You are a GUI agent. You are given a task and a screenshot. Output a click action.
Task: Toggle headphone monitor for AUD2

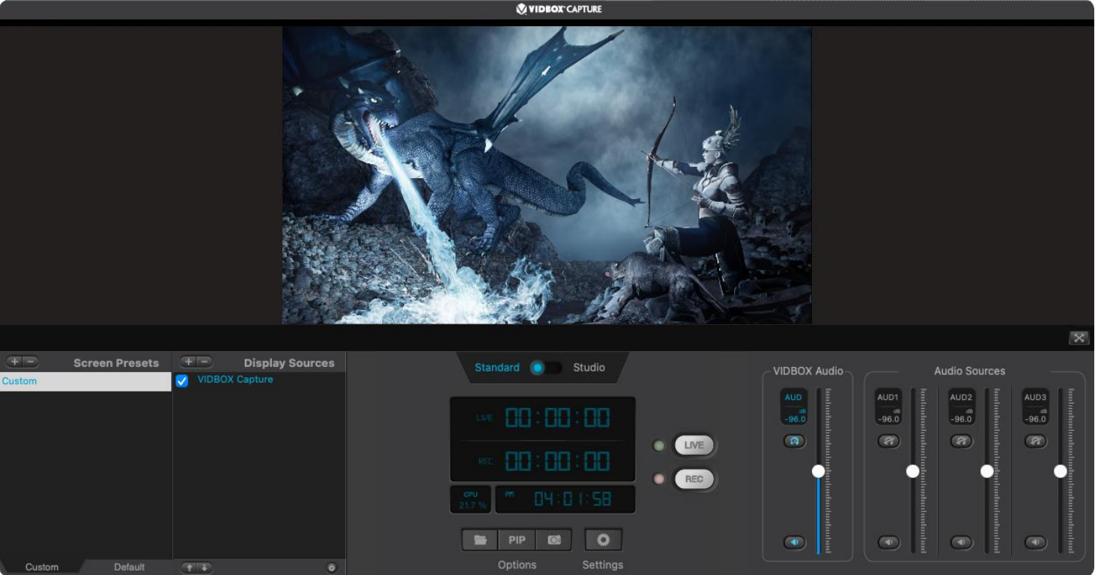962,441
